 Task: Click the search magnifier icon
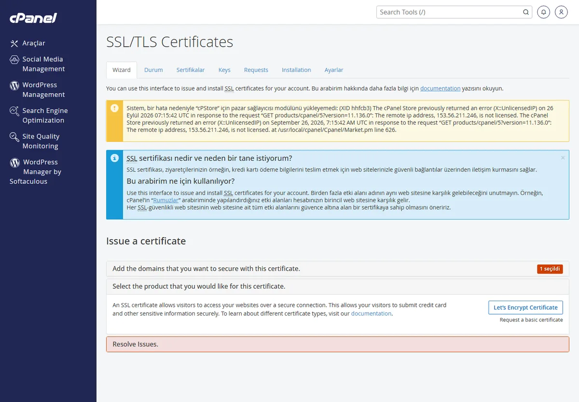526,13
